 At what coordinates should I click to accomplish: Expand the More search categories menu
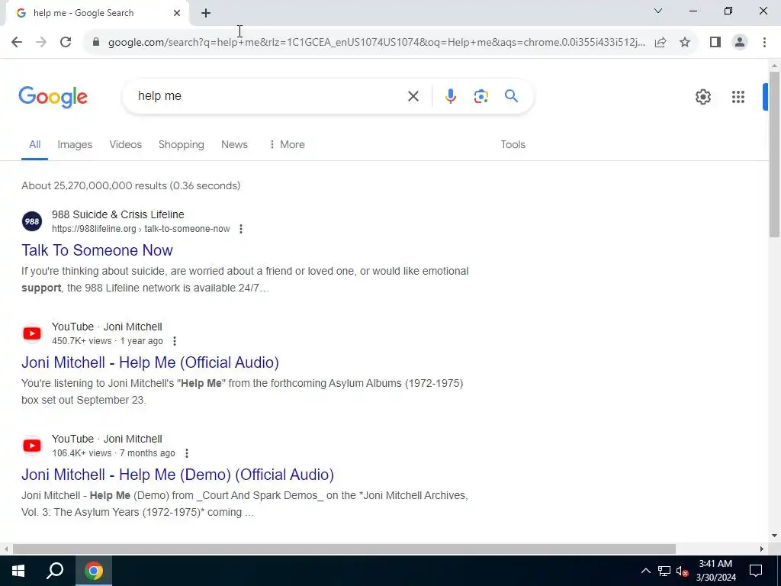(x=287, y=144)
